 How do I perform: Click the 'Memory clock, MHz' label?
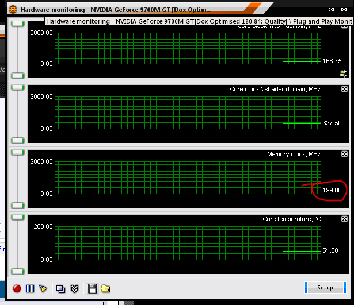pyautogui.click(x=294, y=154)
